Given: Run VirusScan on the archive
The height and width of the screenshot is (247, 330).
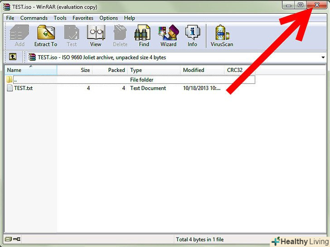Looking at the screenshot, I should [x=222, y=35].
